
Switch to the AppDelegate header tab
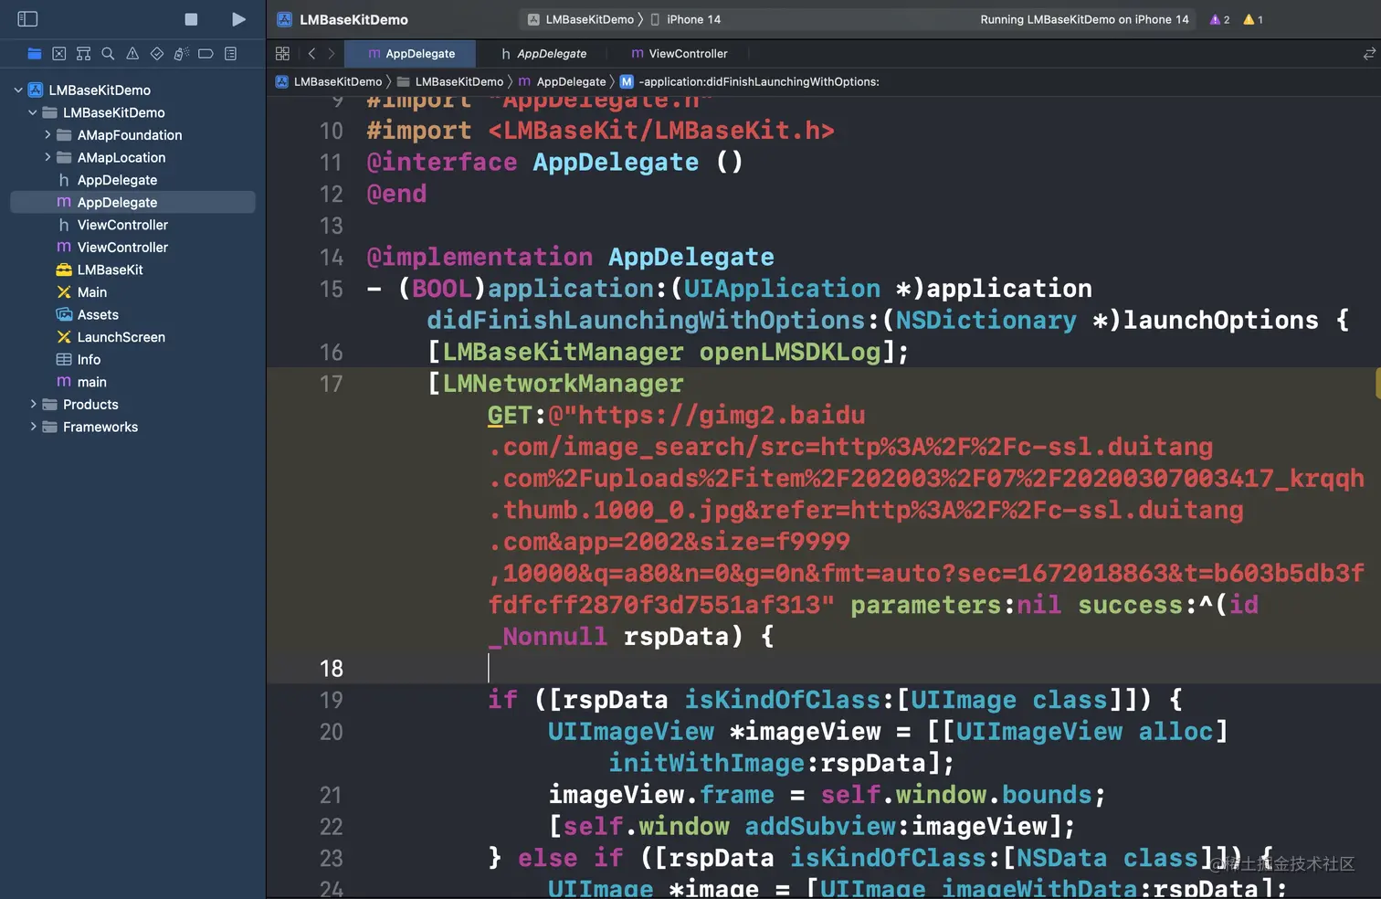(x=543, y=54)
